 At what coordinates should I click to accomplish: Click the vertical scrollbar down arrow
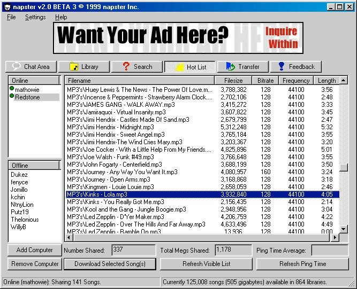pos(344,229)
